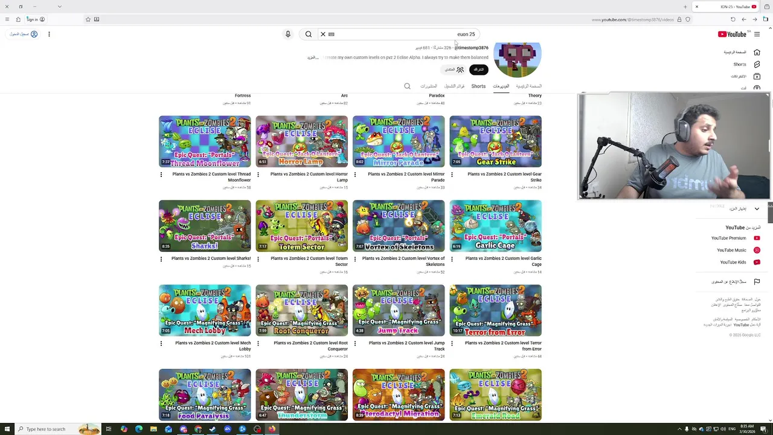
Task: Click the black Subscribe button
Action: (478, 69)
